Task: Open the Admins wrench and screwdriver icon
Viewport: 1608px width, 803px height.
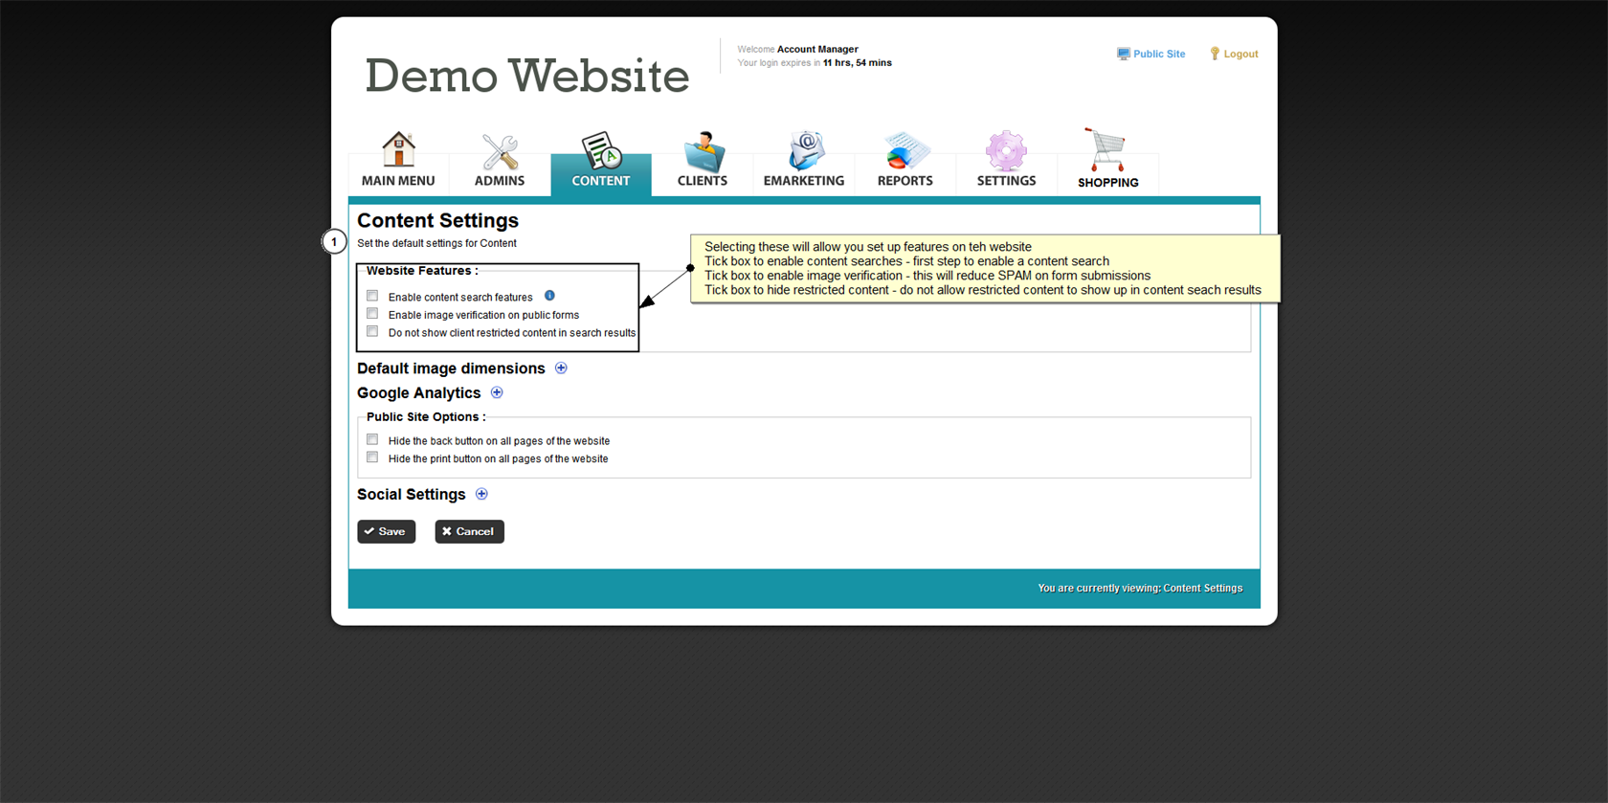Action: click(500, 151)
